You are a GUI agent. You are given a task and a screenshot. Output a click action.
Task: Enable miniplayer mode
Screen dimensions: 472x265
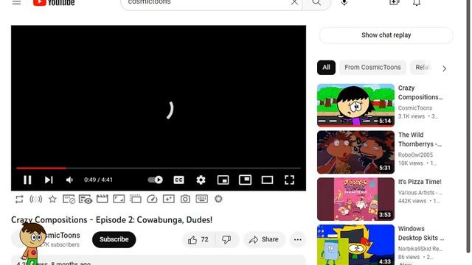coord(223,180)
